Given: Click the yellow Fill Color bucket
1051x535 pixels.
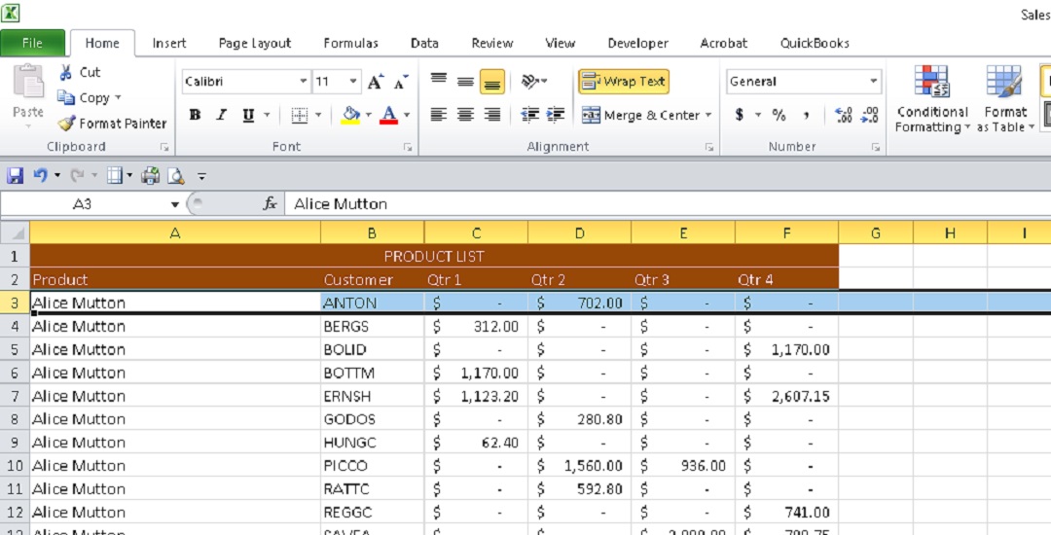Looking at the screenshot, I should tap(351, 115).
